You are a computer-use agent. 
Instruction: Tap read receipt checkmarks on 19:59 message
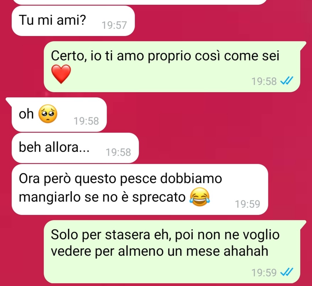(x=287, y=272)
